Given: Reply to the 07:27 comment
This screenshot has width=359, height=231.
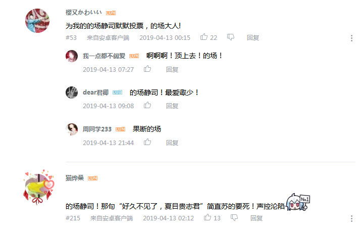Looking at the screenshot, I should (172, 69).
